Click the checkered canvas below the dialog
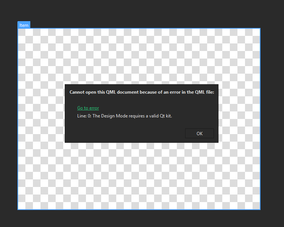284x227 pixels. [139, 176]
